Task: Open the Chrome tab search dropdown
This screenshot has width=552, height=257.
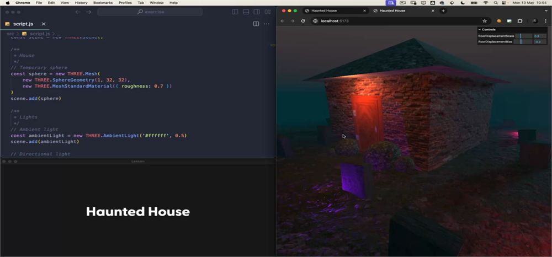Action: click(x=546, y=11)
